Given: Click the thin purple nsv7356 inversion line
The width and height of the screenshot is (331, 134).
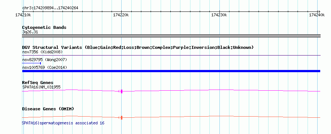Looking at the screenshot, I should pos(171,56).
